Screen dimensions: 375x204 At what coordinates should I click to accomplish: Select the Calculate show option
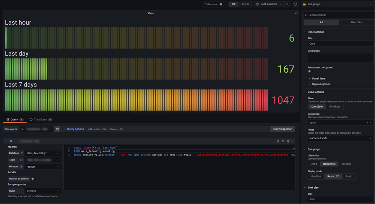[317, 107]
